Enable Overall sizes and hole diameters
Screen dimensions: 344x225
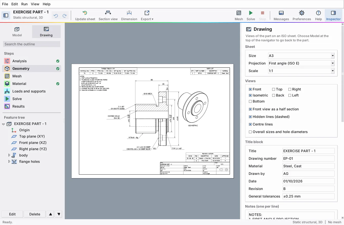click(x=250, y=132)
